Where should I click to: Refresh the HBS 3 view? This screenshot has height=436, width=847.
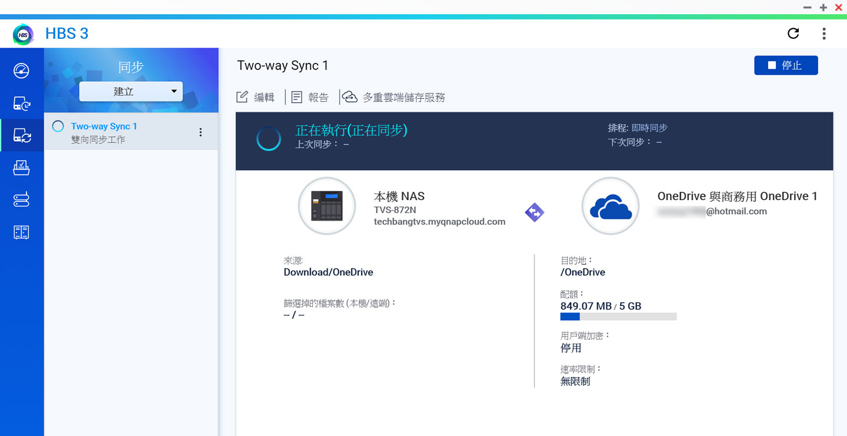coord(793,34)
